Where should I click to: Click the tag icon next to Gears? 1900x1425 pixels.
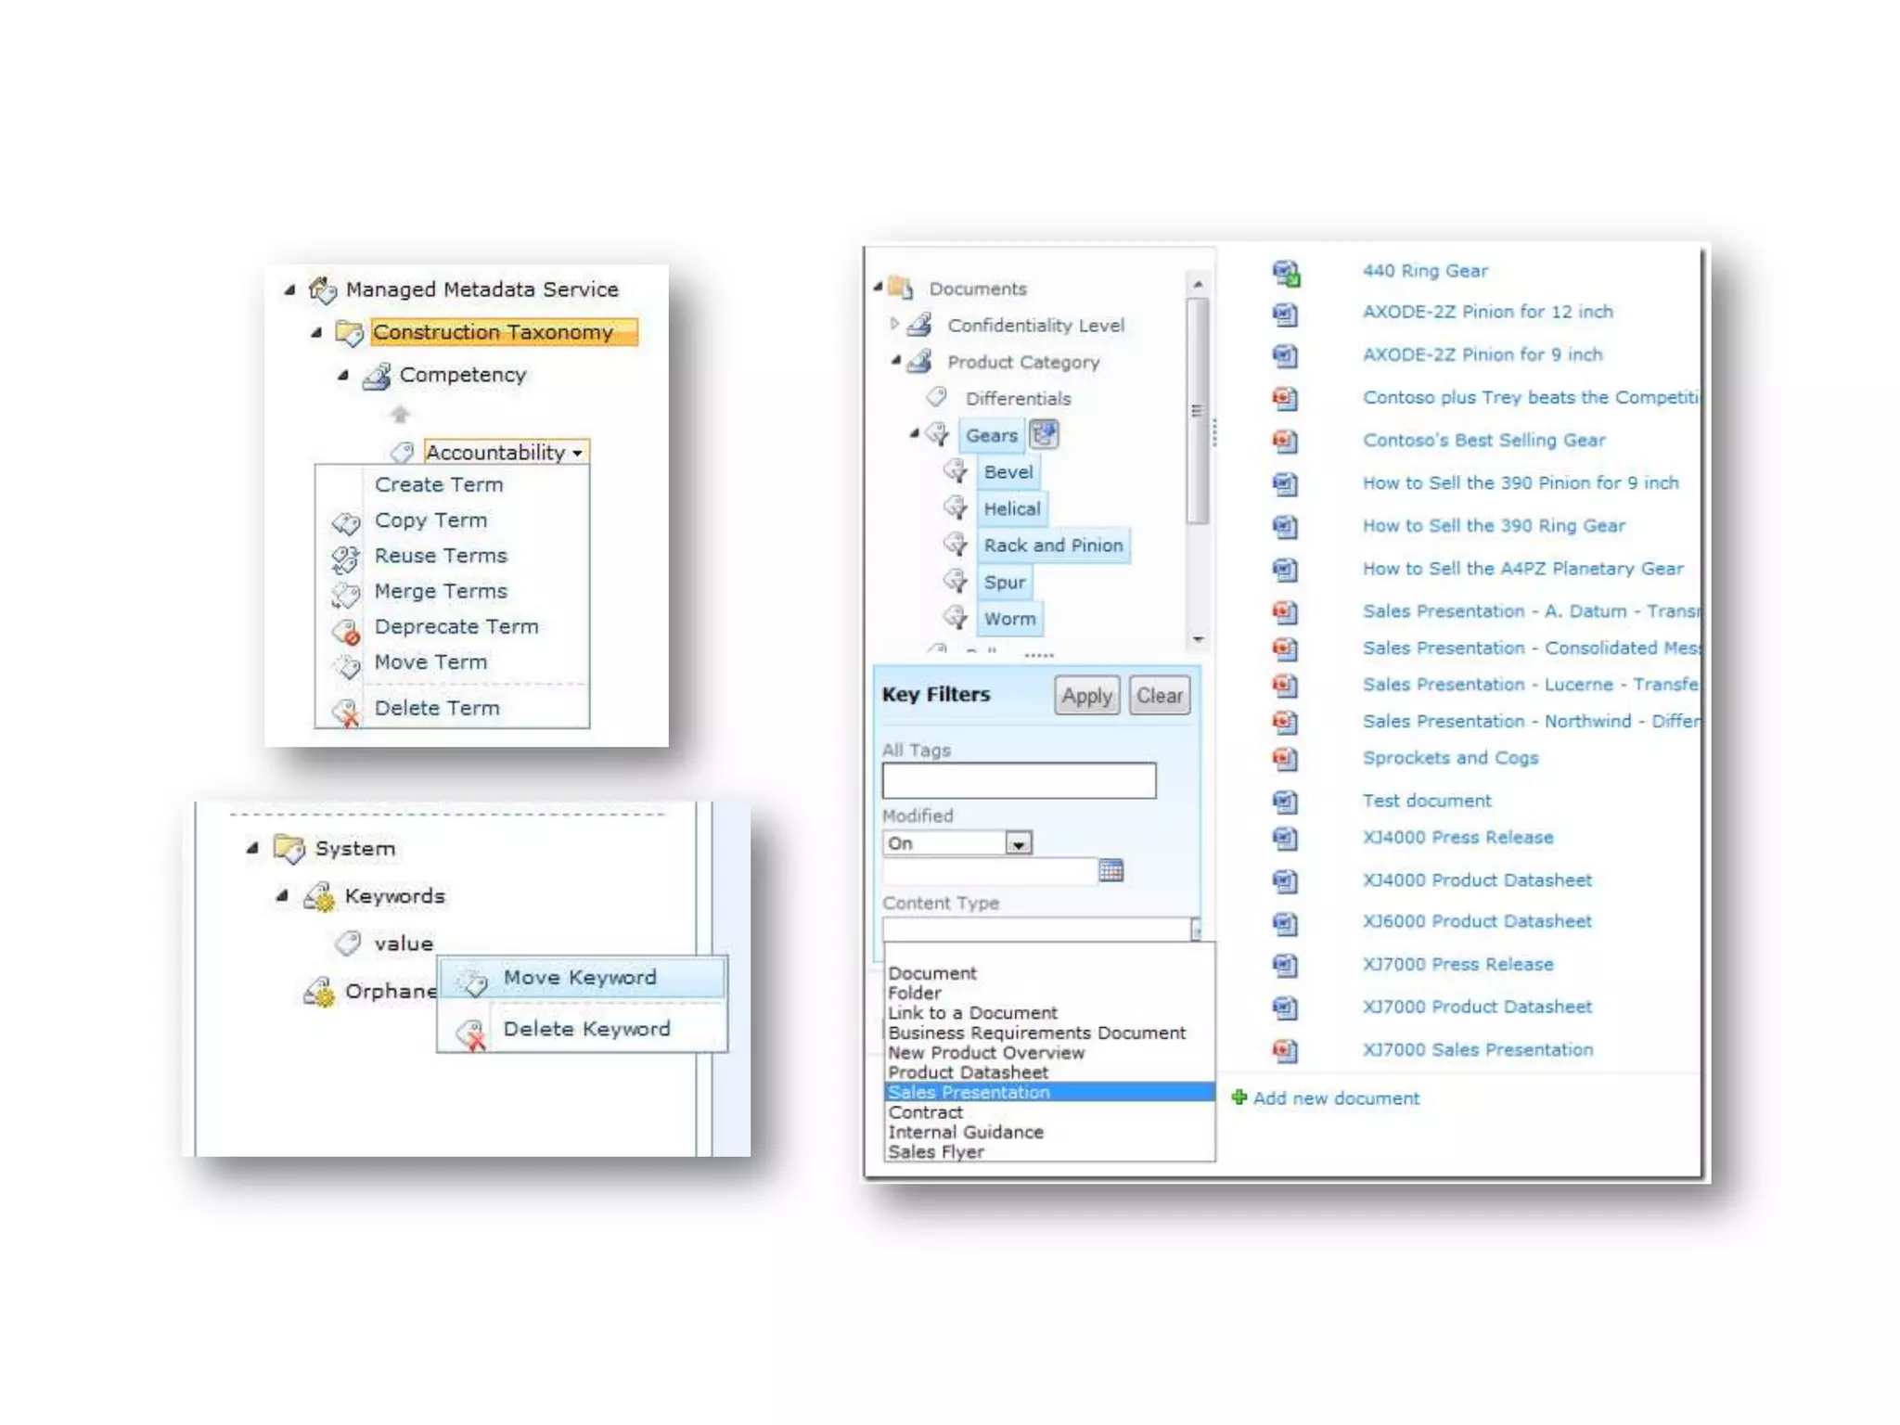[938, 434]
